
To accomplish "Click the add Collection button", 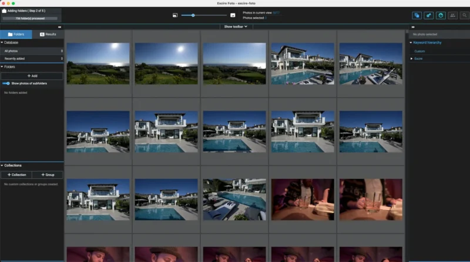I will [16, 175].
